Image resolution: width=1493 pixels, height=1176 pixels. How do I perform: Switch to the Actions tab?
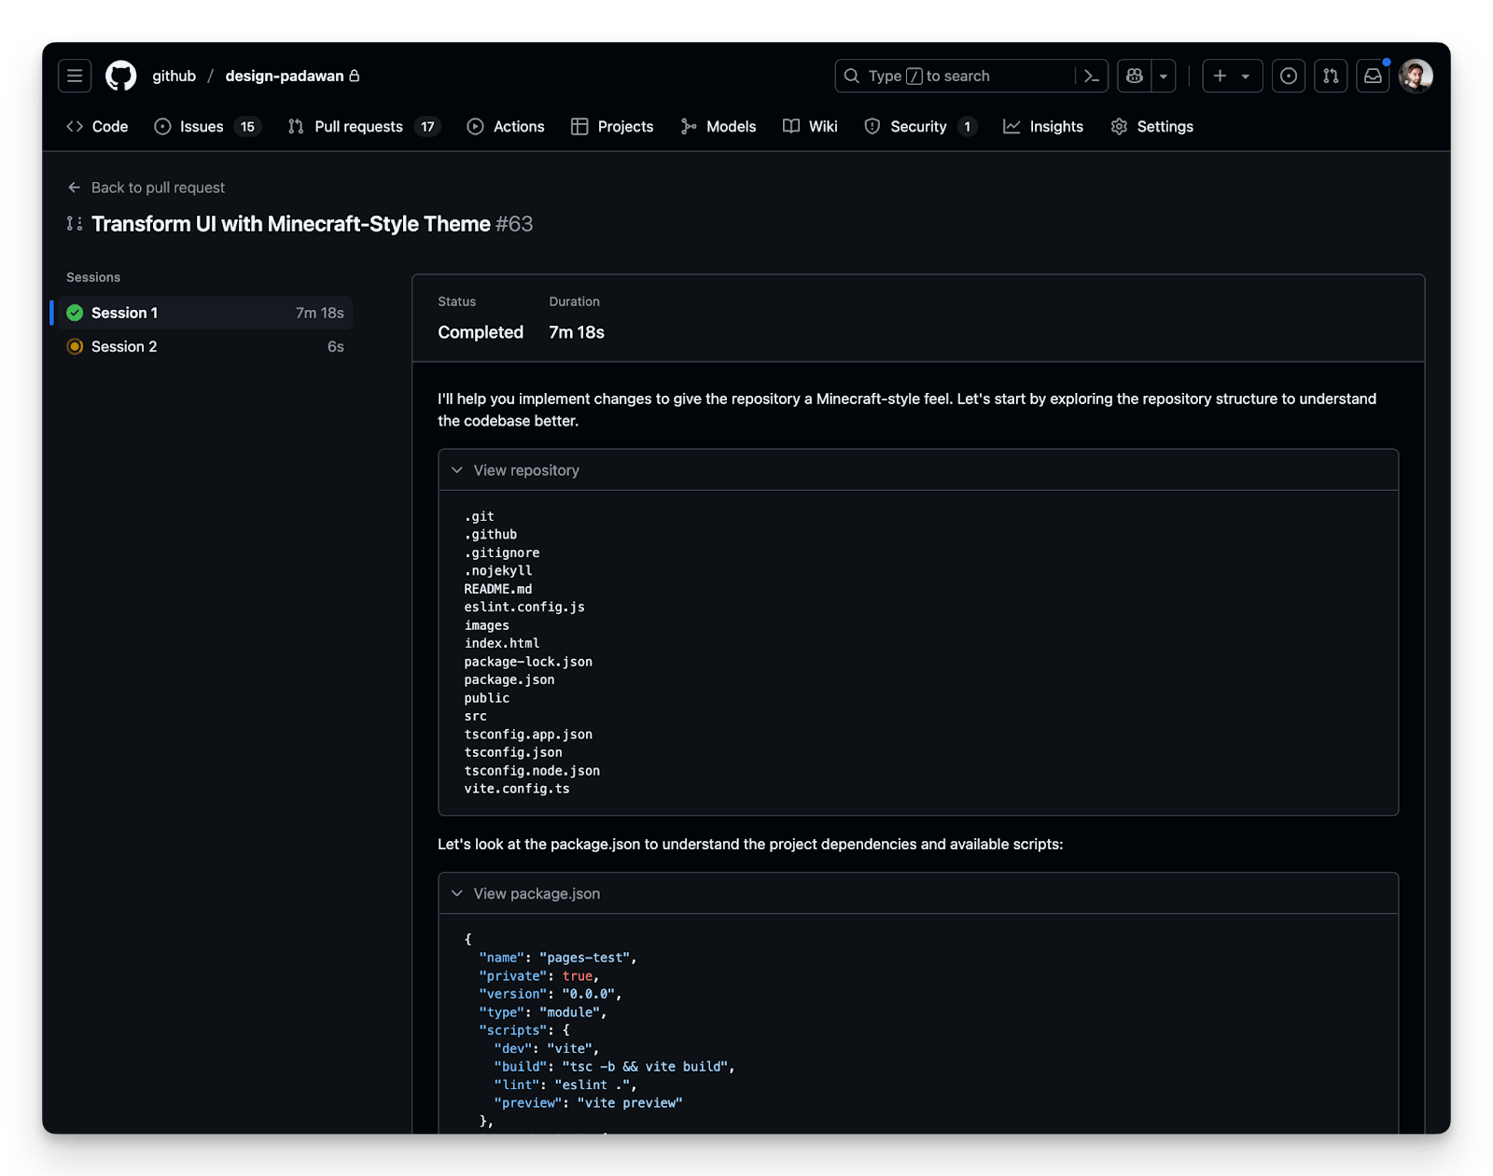point(506,127)
